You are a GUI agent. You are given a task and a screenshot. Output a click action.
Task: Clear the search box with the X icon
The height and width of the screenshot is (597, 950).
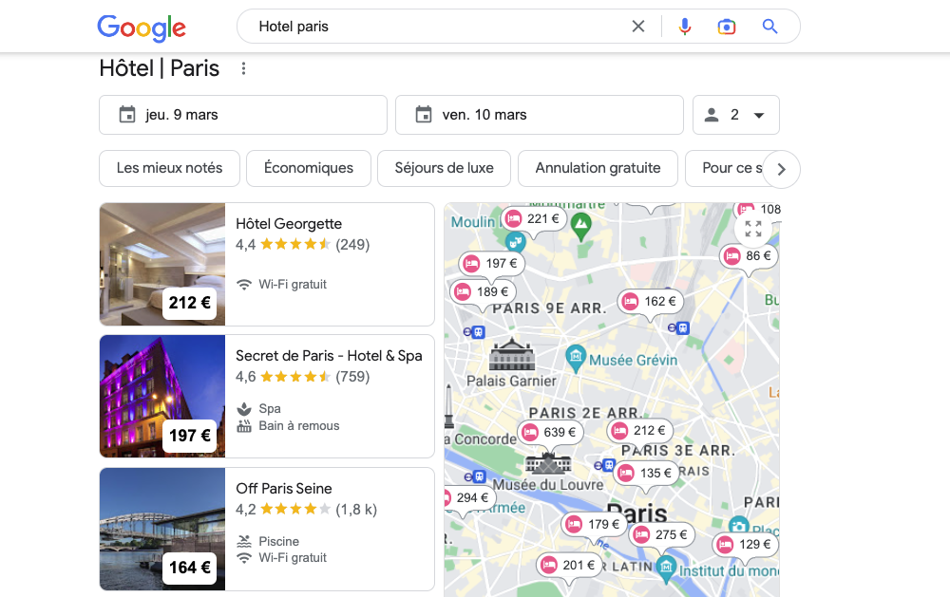tap(638, 26)
